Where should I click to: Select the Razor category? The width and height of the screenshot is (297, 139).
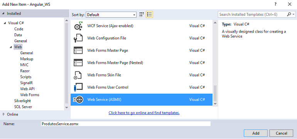pyautogui.click(x=25, y=71)
